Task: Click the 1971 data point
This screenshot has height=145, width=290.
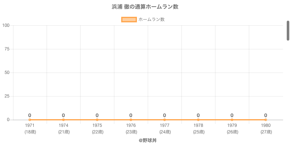Action: (x=30, y=120)
